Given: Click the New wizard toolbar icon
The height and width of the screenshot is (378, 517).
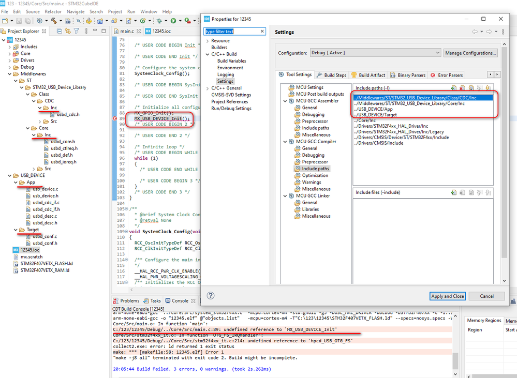Looking at the screenshot, I should pos(5,21).
